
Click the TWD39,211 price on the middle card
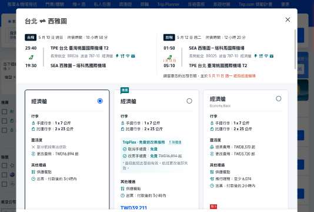click(133, 208)
